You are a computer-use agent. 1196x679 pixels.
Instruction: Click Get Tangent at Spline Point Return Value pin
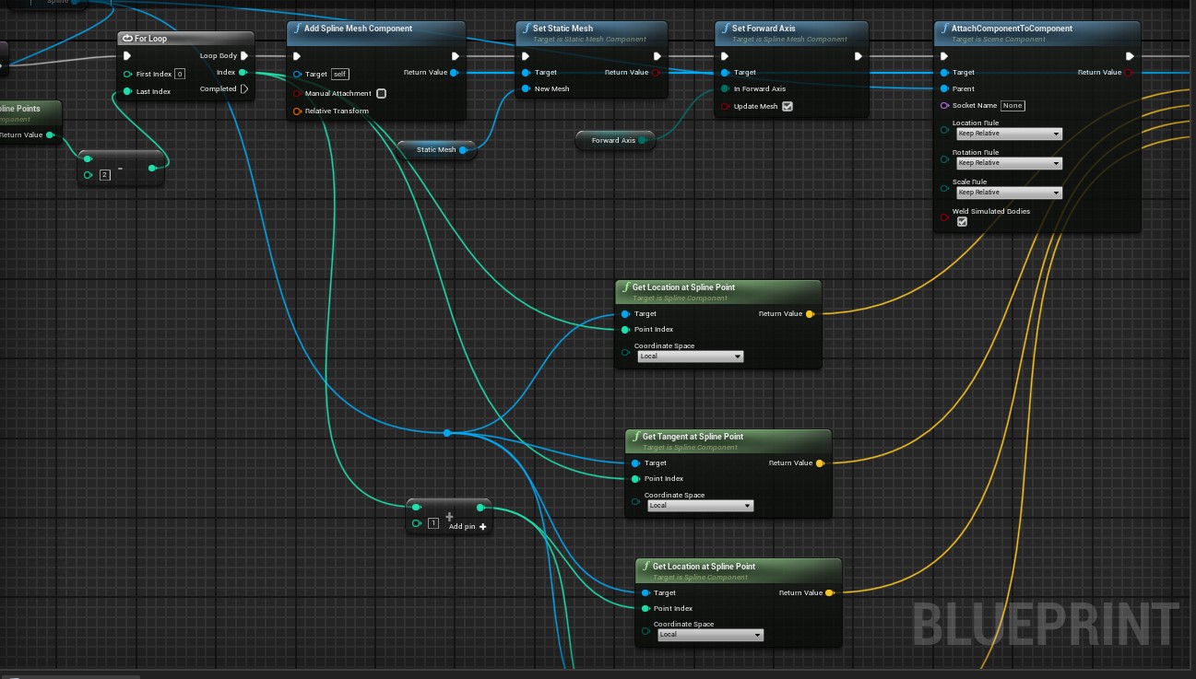point(820,463)
